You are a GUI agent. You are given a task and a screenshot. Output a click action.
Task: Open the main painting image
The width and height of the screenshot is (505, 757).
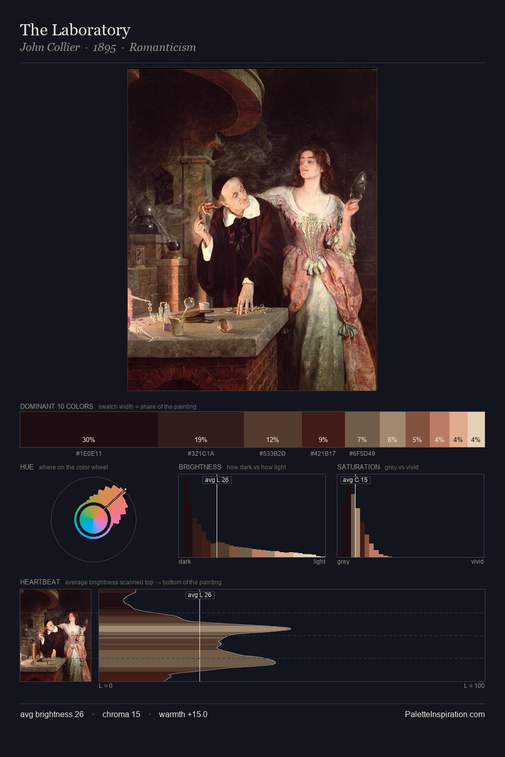pyautogui.click(x=252, y=229)
